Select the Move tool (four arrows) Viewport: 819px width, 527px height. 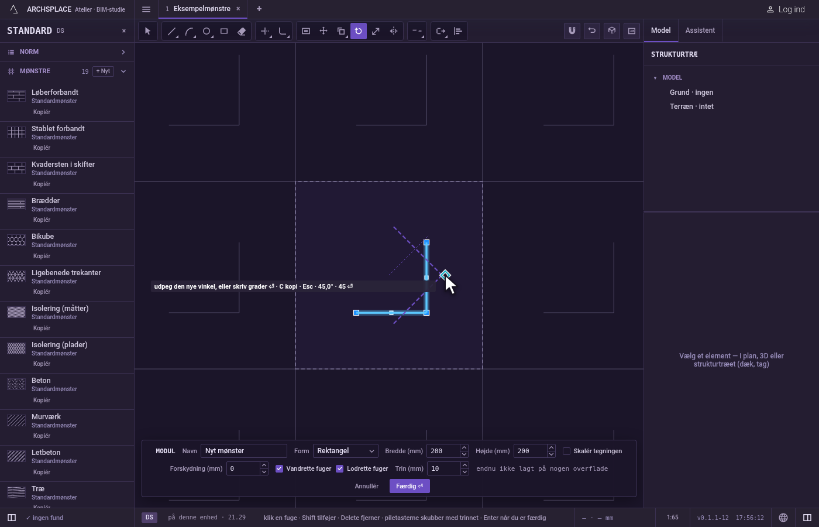[x=324, y=31]
